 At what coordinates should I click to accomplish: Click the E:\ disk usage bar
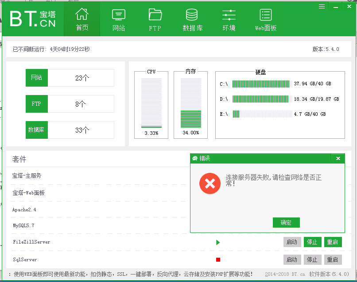[262, 114]
